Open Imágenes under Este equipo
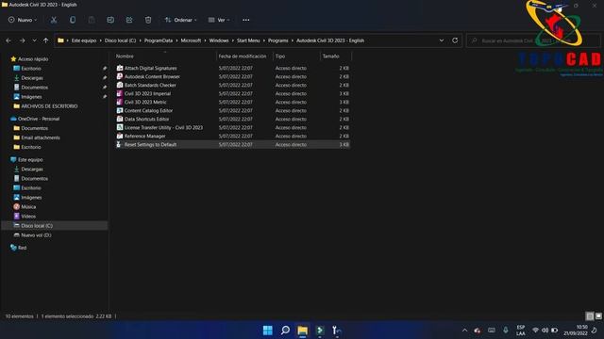This screenshot has width=604, height=339. pos(31,198)
